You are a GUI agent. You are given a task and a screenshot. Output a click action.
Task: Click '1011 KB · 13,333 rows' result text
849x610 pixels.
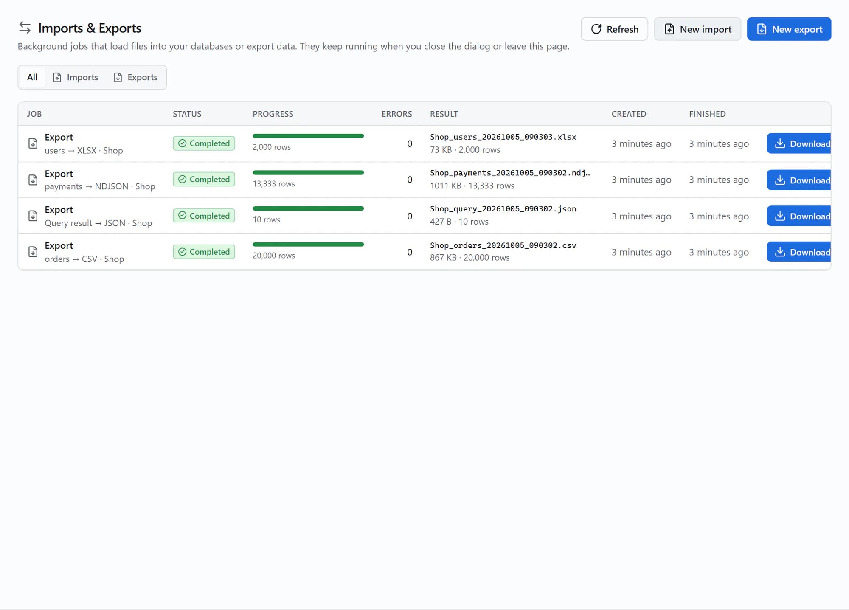472,186
